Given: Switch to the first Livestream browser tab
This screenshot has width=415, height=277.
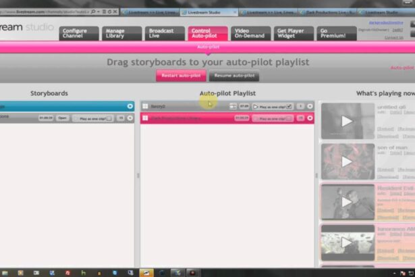Looking at the screenshot, I should coord(150,12).
